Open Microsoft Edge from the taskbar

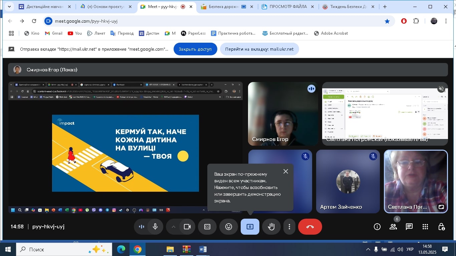[x=121, y=249]
